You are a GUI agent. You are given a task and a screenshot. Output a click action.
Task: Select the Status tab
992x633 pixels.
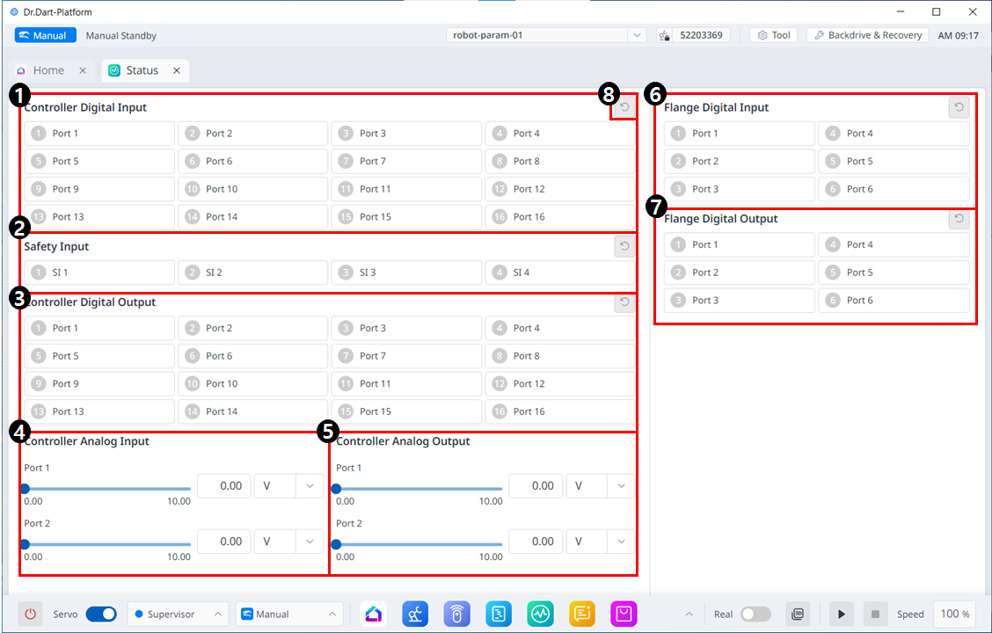pyautogui.click(x=142, y=70)
